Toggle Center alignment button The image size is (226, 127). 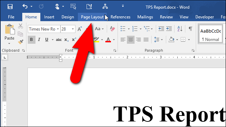131,40
